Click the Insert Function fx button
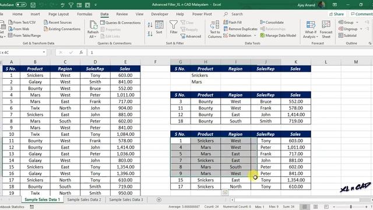The height and width of the screenshot is (210, 373). (81, 52)
